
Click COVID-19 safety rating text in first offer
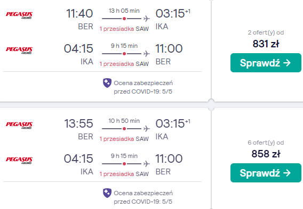click(143, 87)
